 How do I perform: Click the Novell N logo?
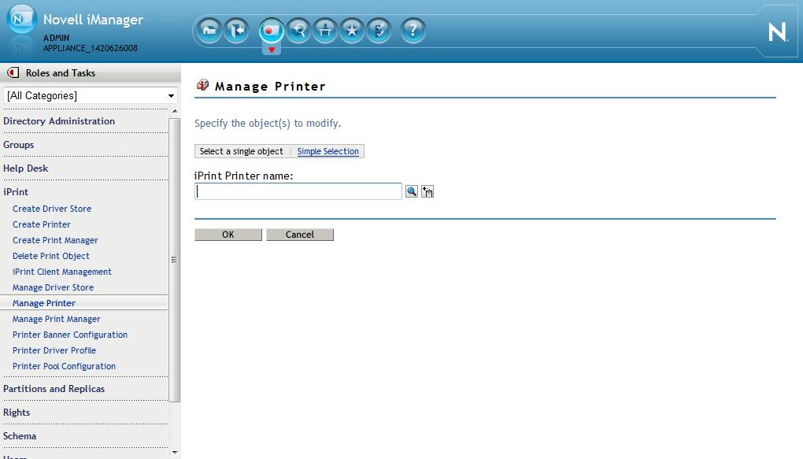777,31
